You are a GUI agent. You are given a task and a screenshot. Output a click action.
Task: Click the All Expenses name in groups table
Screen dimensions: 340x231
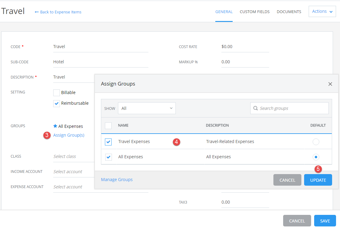130,157
